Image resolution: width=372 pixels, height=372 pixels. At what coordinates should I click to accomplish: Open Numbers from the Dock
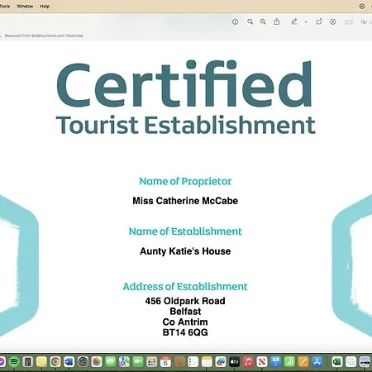click(289, 361)
